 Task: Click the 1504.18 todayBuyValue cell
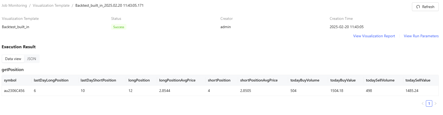click(x=337, y=91)
